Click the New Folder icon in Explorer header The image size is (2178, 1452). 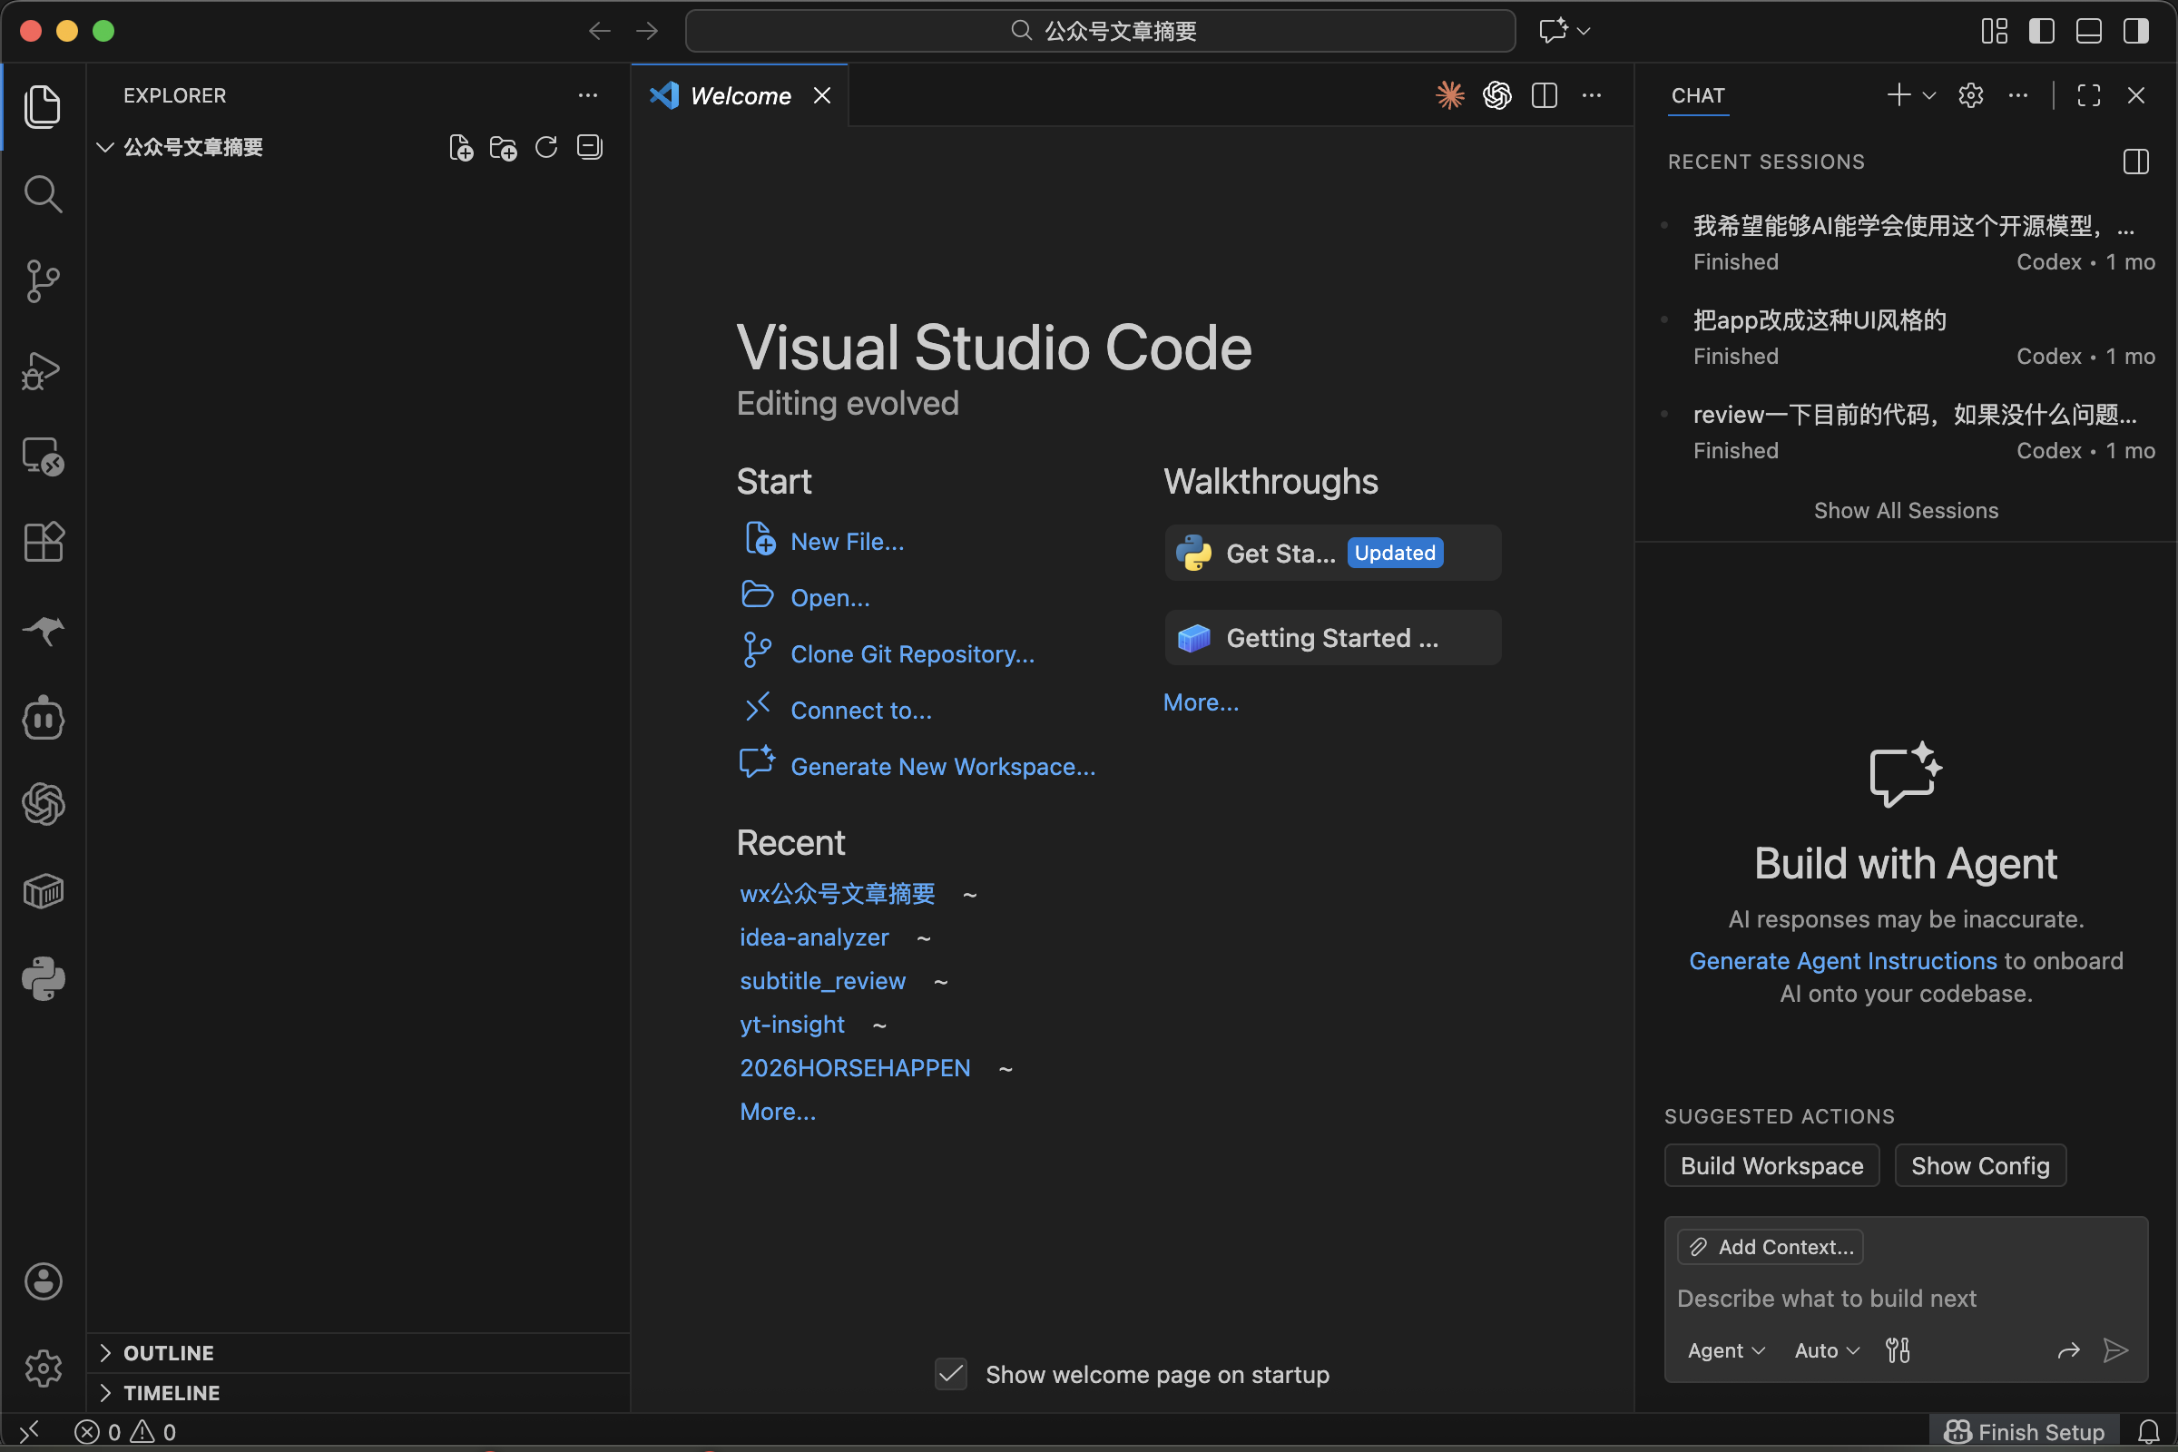pos(503,147)
